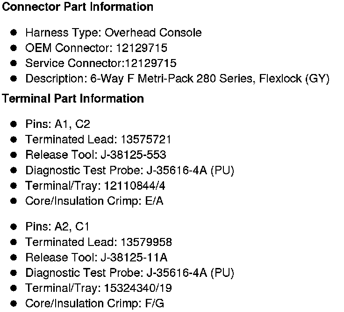Select the Pins: A2, C1 line
344x312 pixels.
[x=57, y=227]
